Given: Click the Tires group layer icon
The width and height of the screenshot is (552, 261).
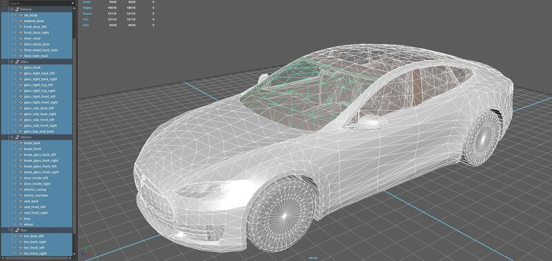Looking at the screenshot, I should pyautogui.click(x=17, y=231).
